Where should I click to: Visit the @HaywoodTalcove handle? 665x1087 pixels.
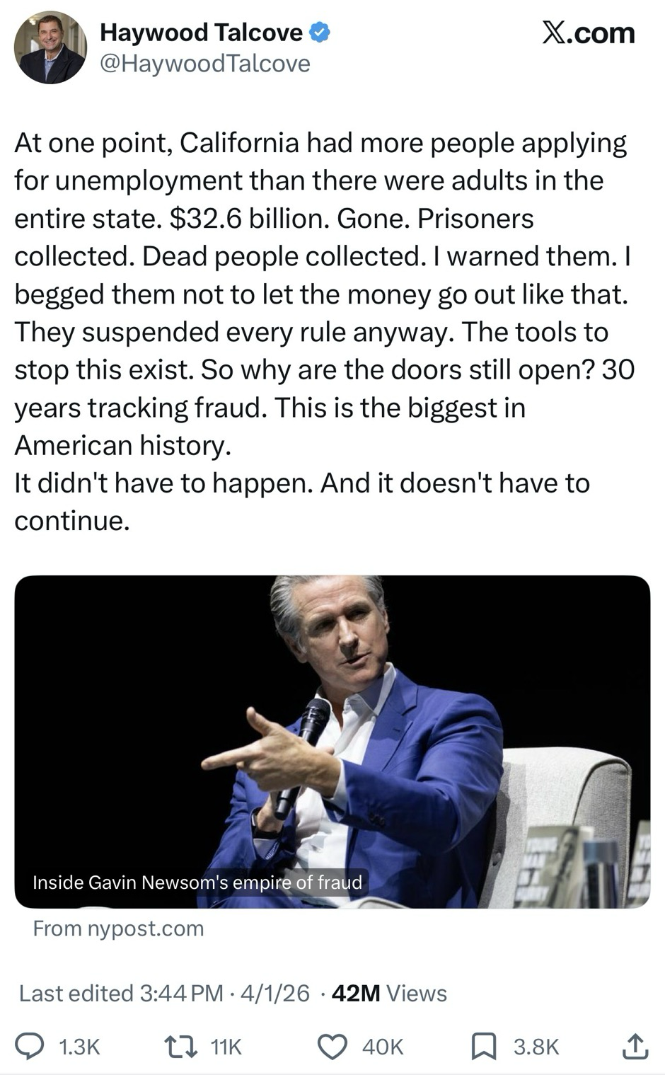point(205,64)
